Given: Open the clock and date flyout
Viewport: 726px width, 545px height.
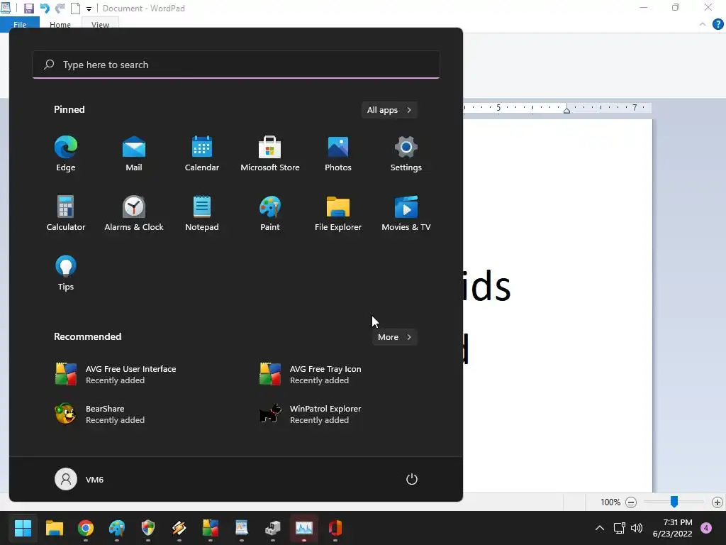Looking at the screenshot, I should click(x=672, y=528).
